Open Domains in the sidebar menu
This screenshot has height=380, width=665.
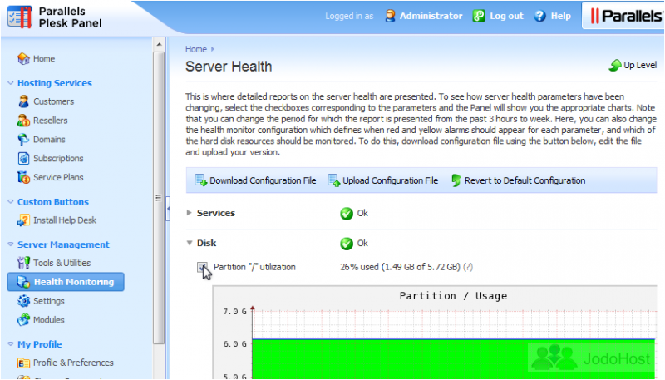(x=49, y=139)
